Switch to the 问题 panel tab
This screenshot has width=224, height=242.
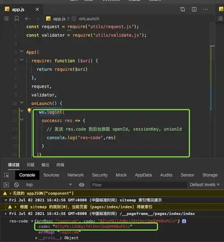[x=31, y=165]
